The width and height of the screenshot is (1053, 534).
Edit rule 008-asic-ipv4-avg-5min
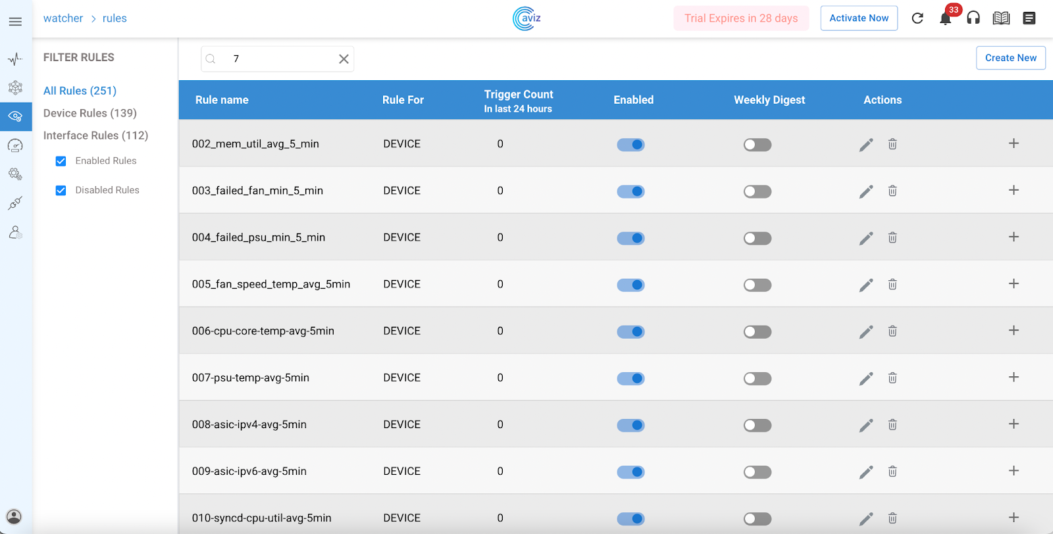[866, 425]
